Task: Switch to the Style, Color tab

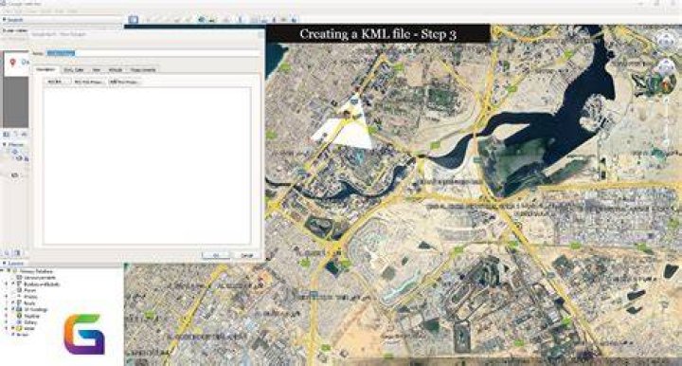Action: tap(74, 69)
